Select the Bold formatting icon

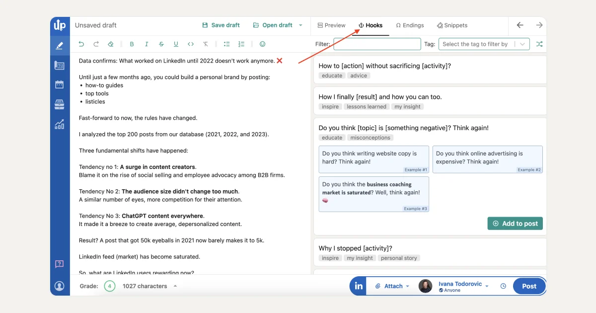(132, 44)
